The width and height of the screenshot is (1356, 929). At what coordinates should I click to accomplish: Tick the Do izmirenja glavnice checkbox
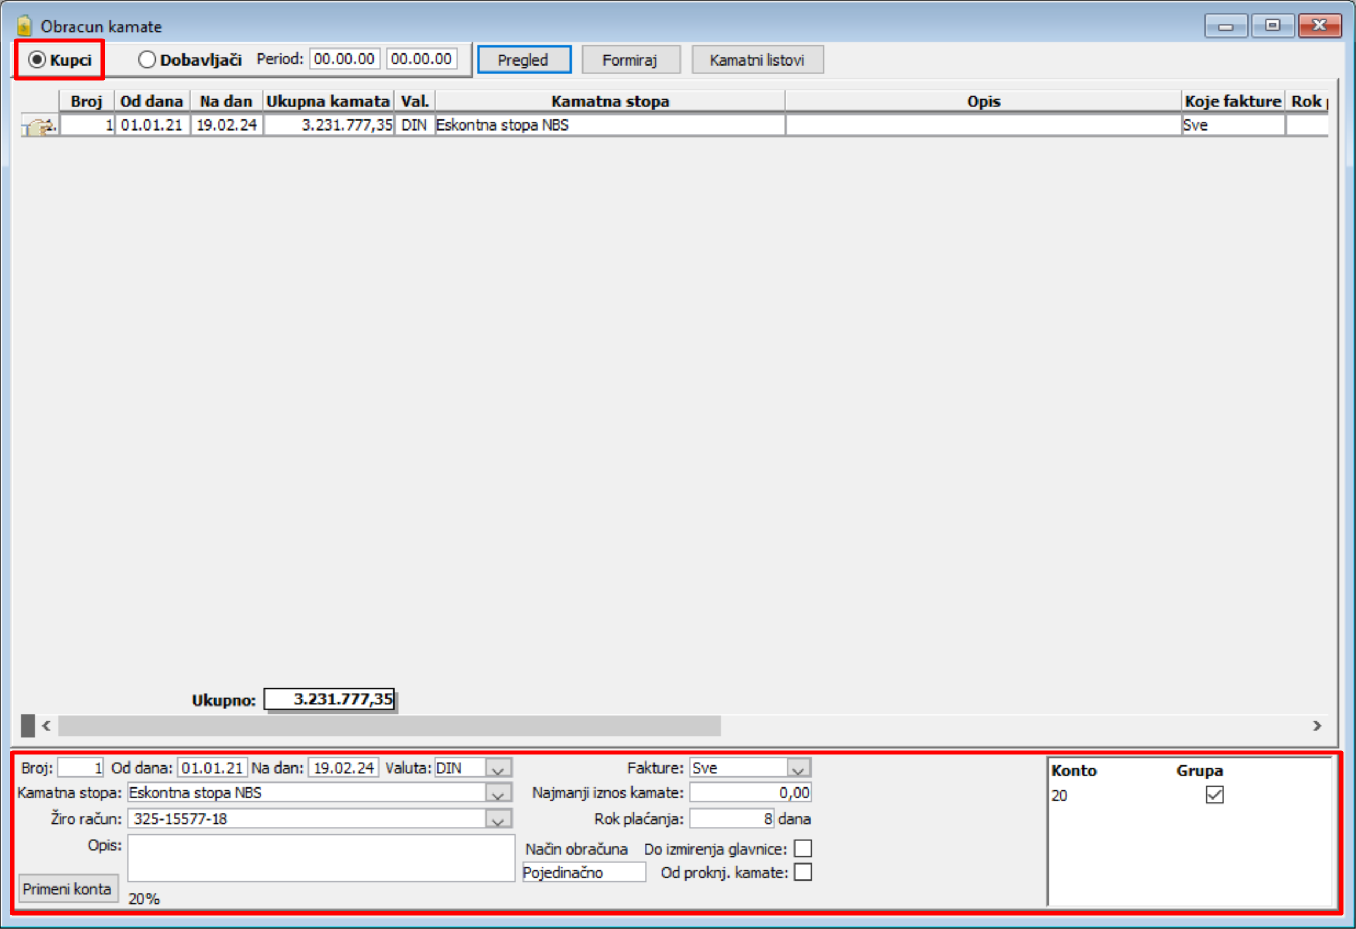click(x=803, y=849)
